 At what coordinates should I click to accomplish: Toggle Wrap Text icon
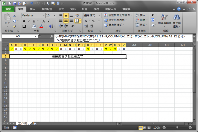[x=77, y=16]
